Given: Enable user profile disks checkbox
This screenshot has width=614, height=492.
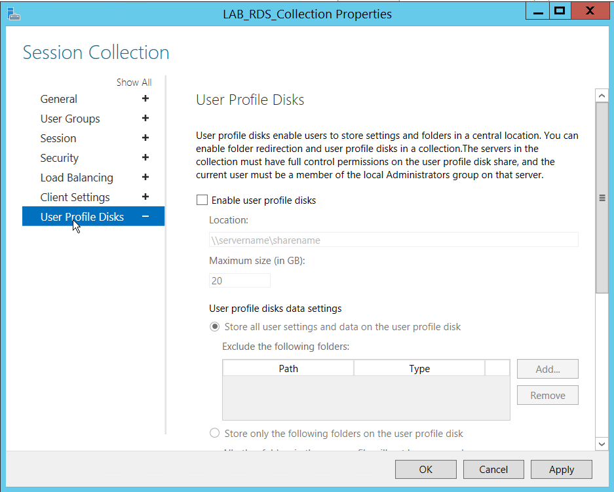Looking at the screenshot, I should (202, 200).
